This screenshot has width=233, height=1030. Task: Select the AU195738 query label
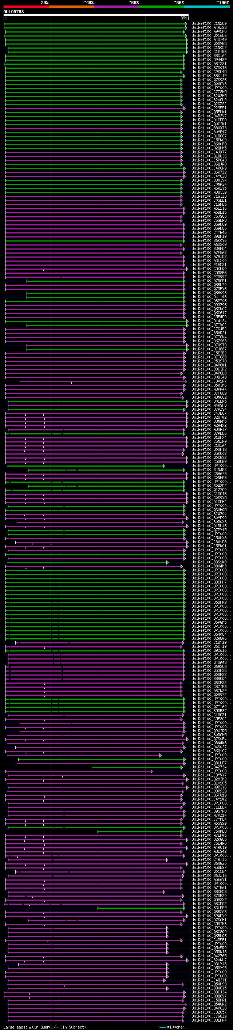tap(13, 12)
